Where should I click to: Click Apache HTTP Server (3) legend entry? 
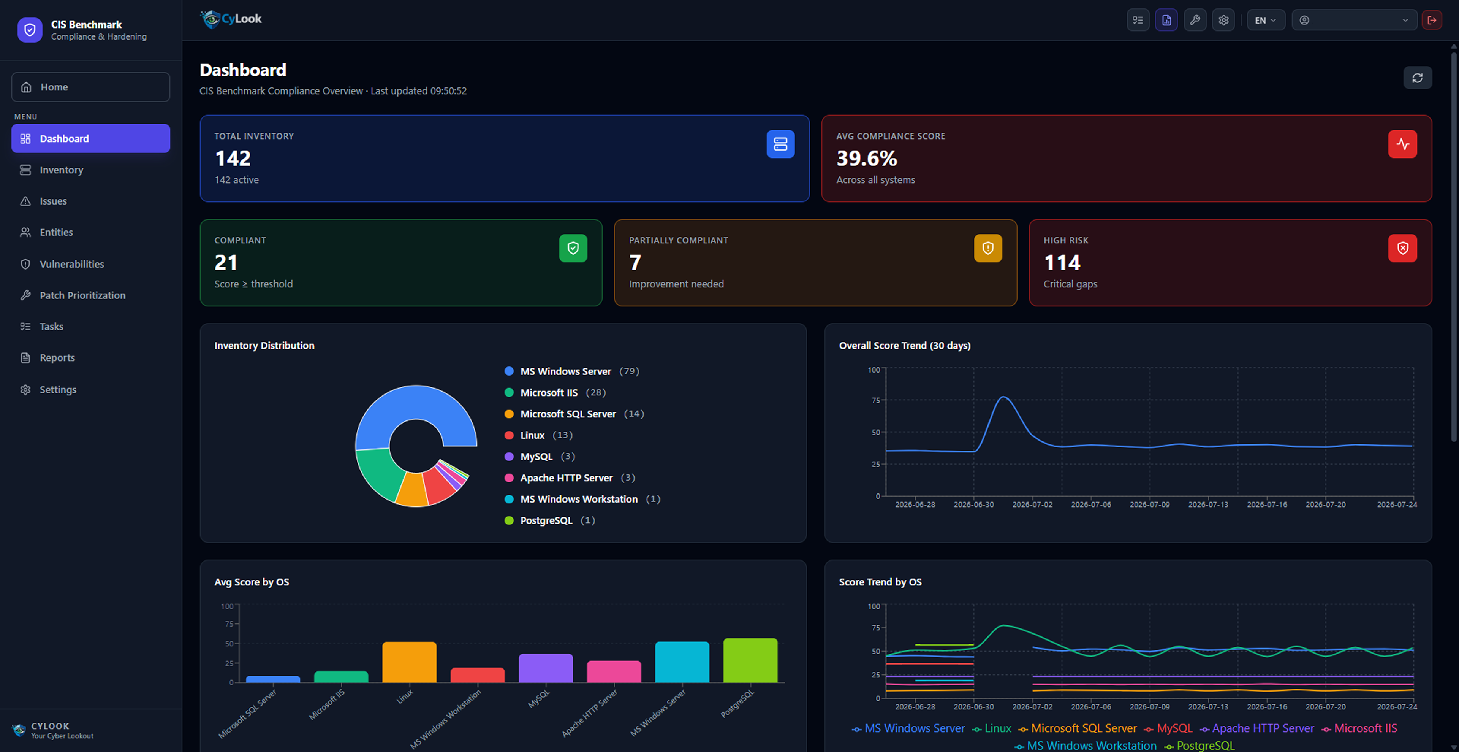(x=570, y=478)
